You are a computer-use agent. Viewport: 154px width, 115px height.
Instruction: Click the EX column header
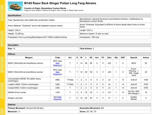(91, 58)
